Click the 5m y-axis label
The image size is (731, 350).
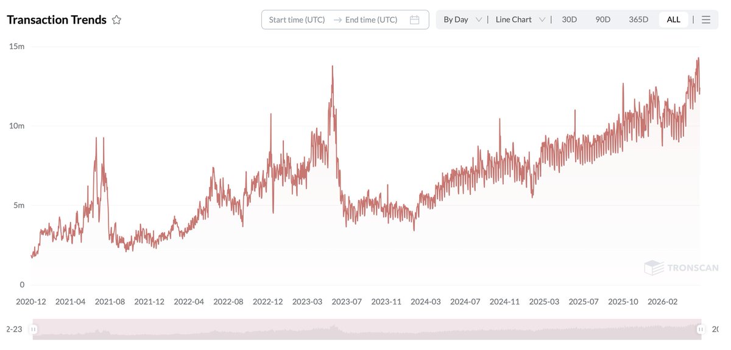pos(19,205)
